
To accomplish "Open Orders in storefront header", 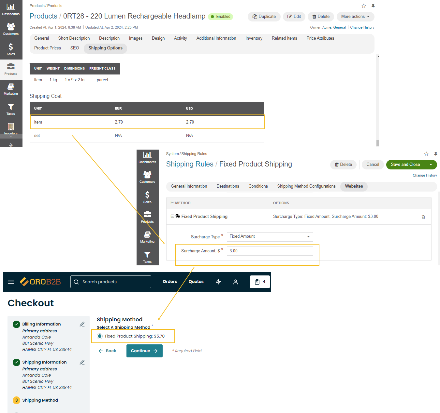I will coord(170,282).
